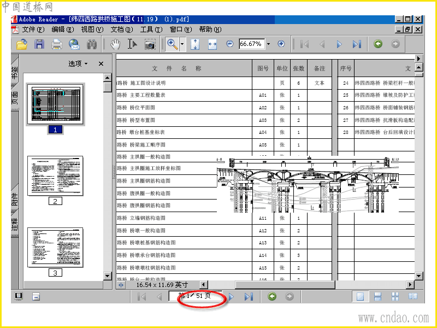Click top toolbar Next Page arrow
Image resolution: width=437 pixels, height=328 pixels.
coord(339,44)
